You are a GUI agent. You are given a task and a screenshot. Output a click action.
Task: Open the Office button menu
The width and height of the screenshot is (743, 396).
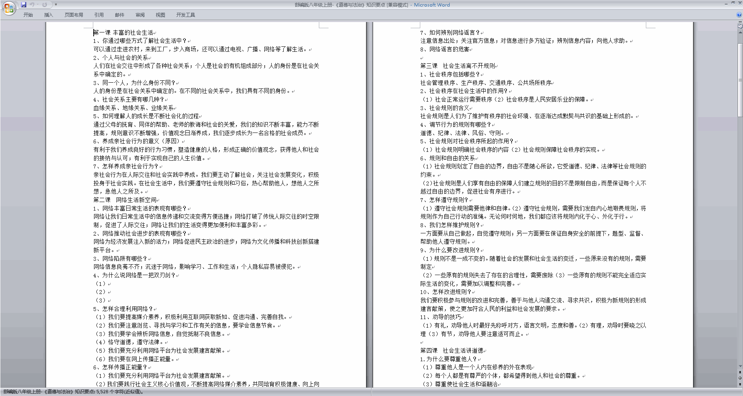tap(9, 8)
